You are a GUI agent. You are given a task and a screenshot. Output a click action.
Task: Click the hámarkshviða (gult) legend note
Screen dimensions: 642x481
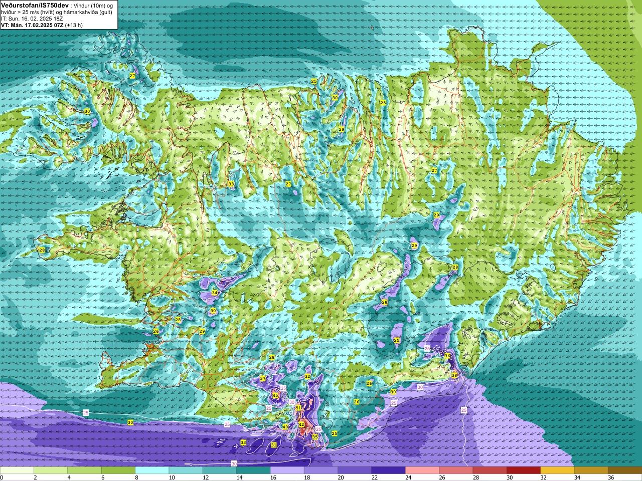coord(88,12)
